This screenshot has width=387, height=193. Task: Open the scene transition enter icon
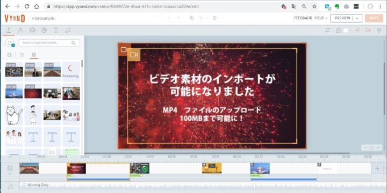[x=357, y=30]
